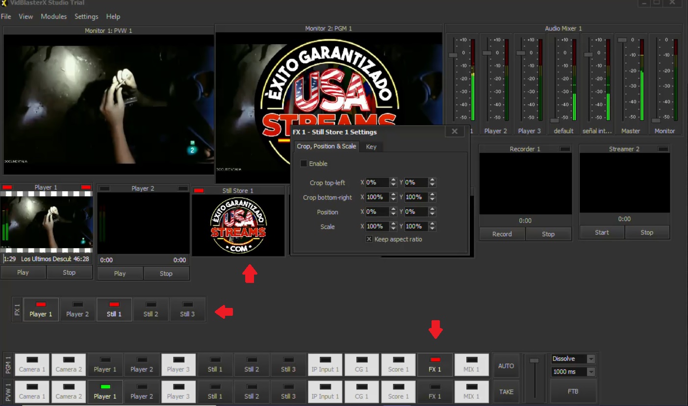Viewport: 688px width, 406px height.
Task: Select Player 1 on PVW 1 bus
Action: click(105, 392)
